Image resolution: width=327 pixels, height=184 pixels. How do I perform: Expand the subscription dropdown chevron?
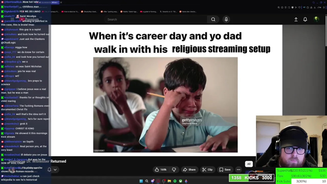55,170
